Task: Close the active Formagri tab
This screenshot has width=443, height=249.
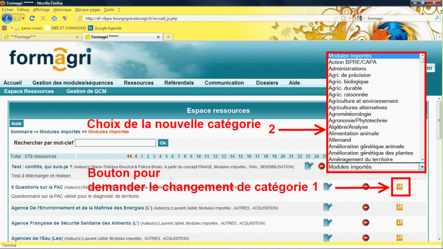Action: point(158,37)
